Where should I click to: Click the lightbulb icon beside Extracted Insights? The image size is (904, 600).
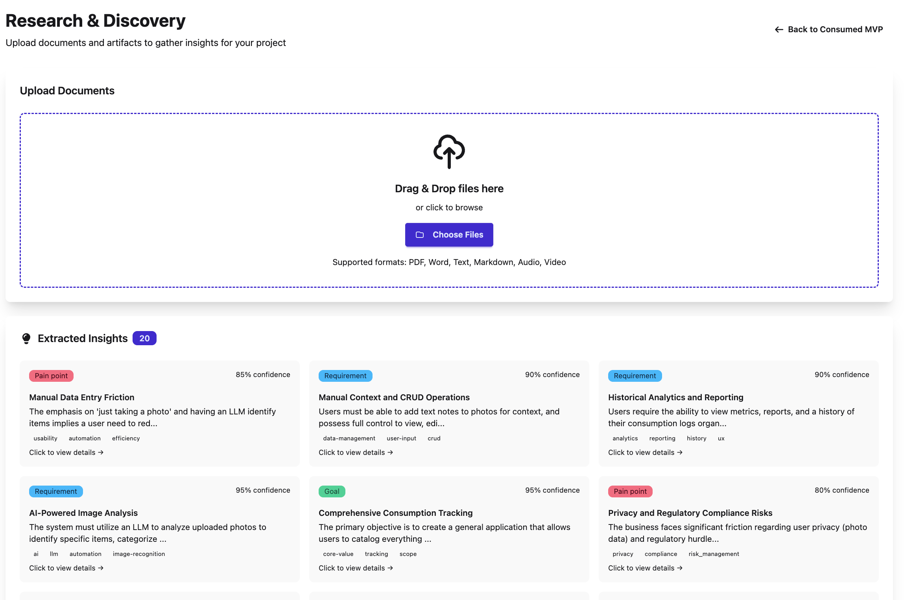point(26,338)
